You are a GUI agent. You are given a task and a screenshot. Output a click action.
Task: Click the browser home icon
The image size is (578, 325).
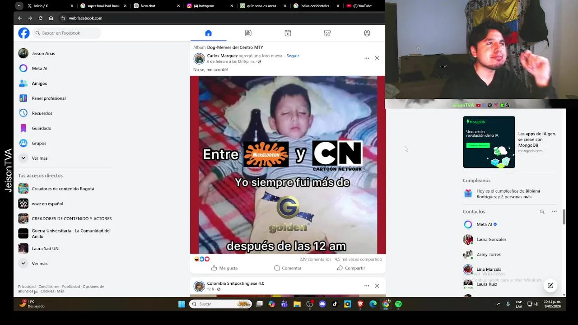coord(51,18)
